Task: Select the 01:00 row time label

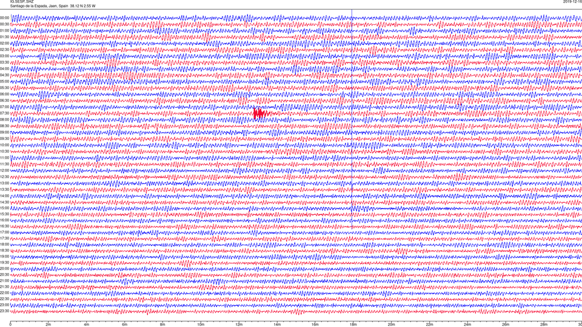Action: click(x=4, y=30)
